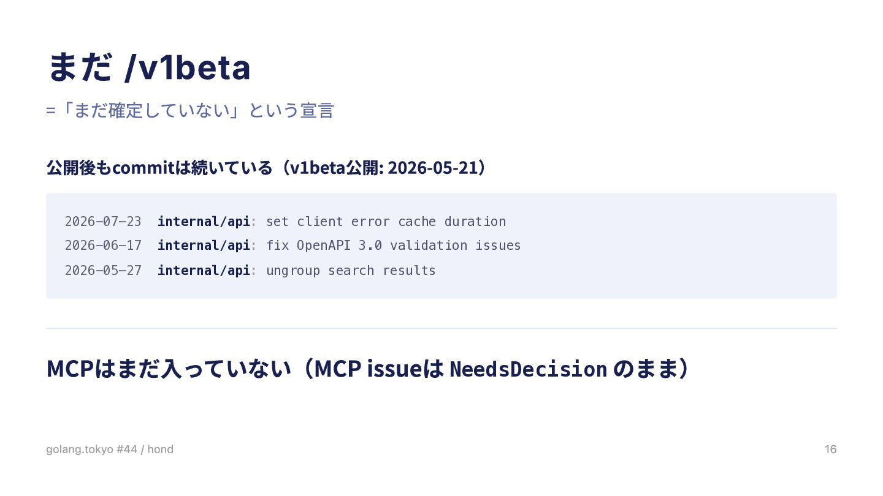Screen dimensions: 883x496
Task: Click the commit date 2026-07-23
Action: [103, 222]
